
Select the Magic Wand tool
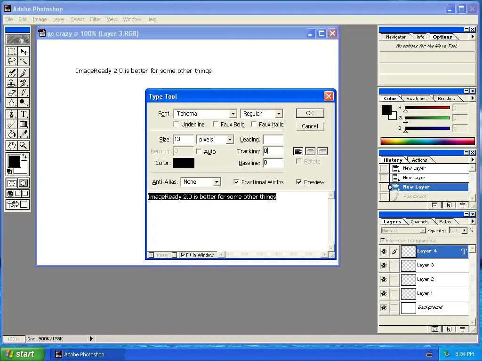[x=24, y=61]
